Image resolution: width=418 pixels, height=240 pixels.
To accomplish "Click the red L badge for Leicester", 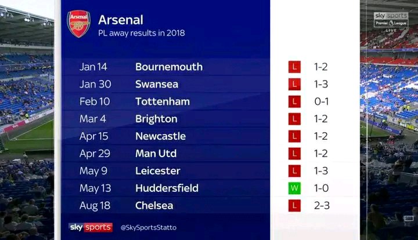I will click(x=294, y=171).
